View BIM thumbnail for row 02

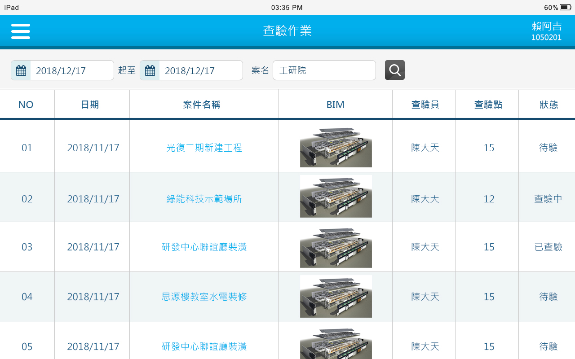(x=336, y=197)
